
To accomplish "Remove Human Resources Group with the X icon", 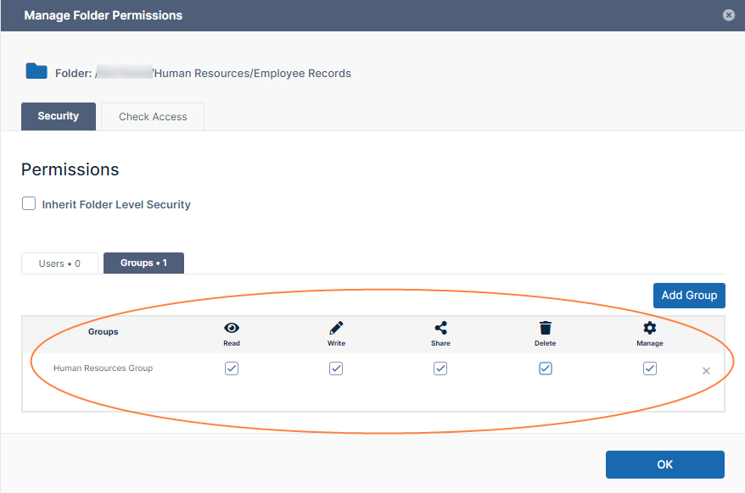I will point(706,371).
